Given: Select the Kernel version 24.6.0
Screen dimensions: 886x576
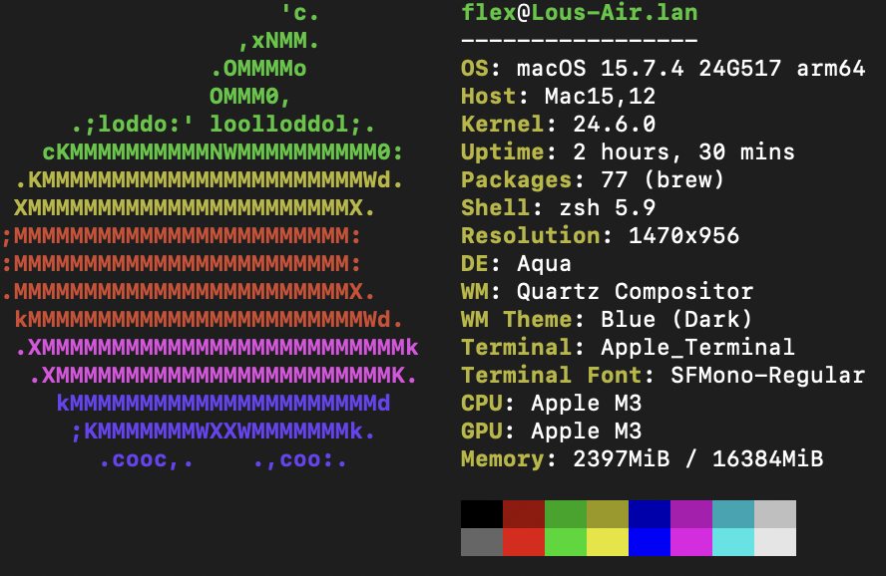Looking at the screenshot, I should 615,125.
